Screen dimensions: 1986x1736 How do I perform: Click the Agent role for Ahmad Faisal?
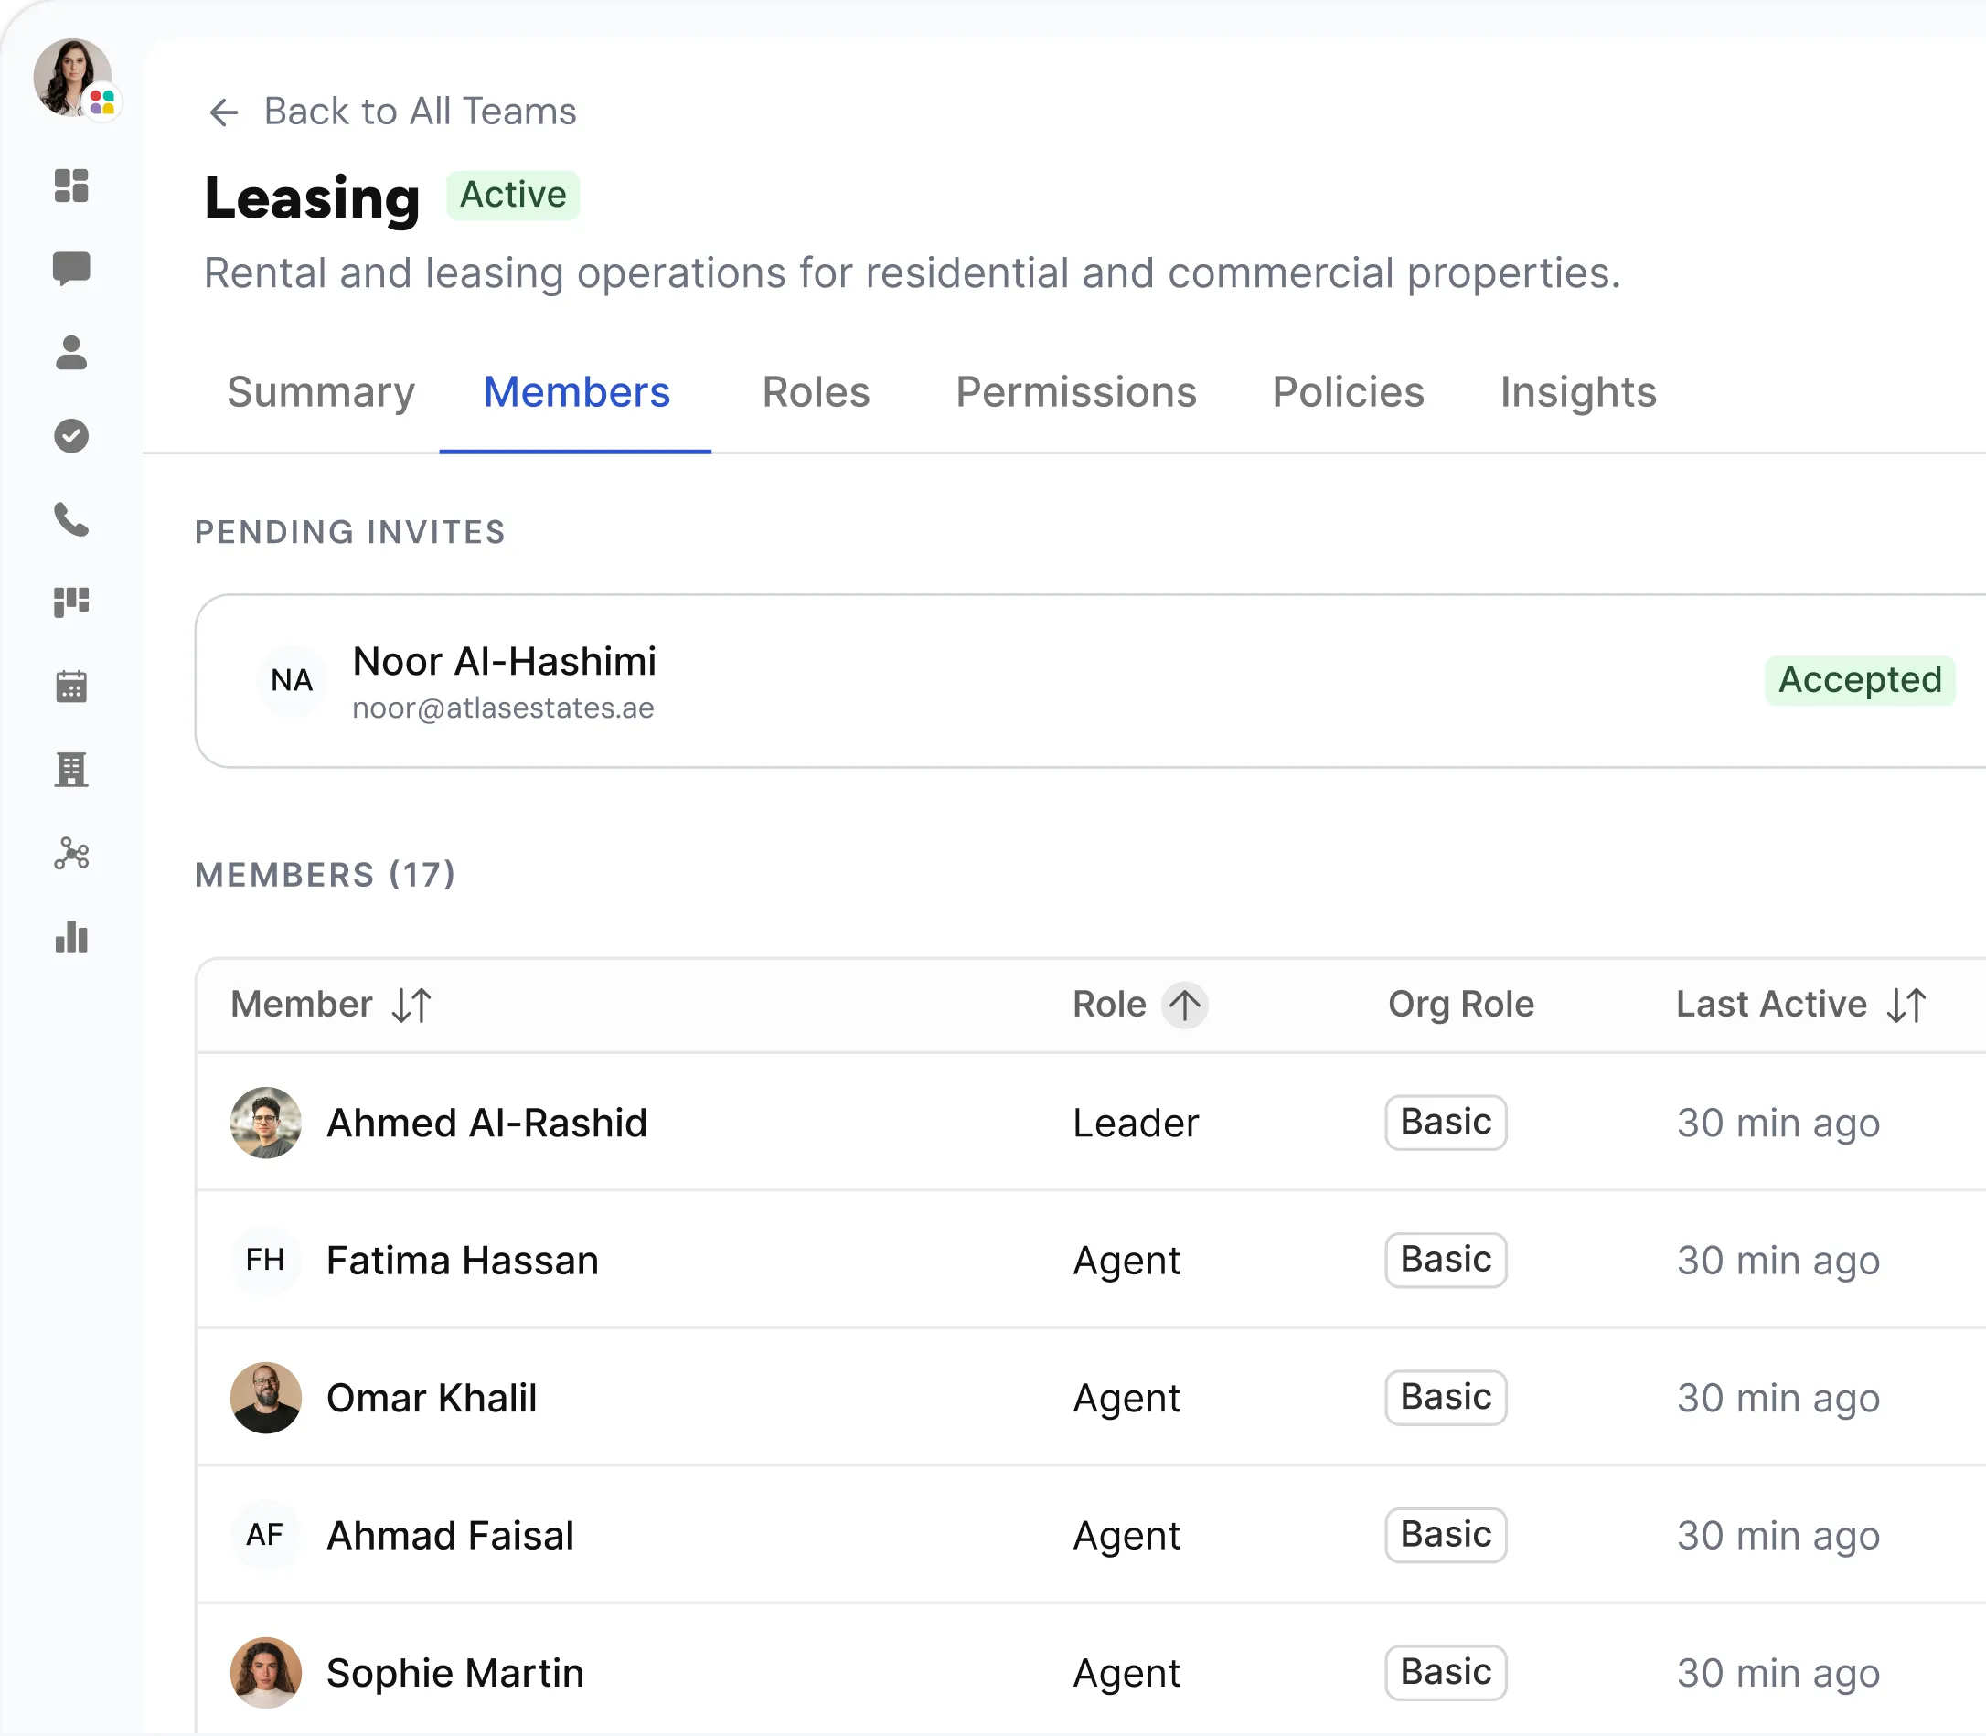tap(1126, 1538)
